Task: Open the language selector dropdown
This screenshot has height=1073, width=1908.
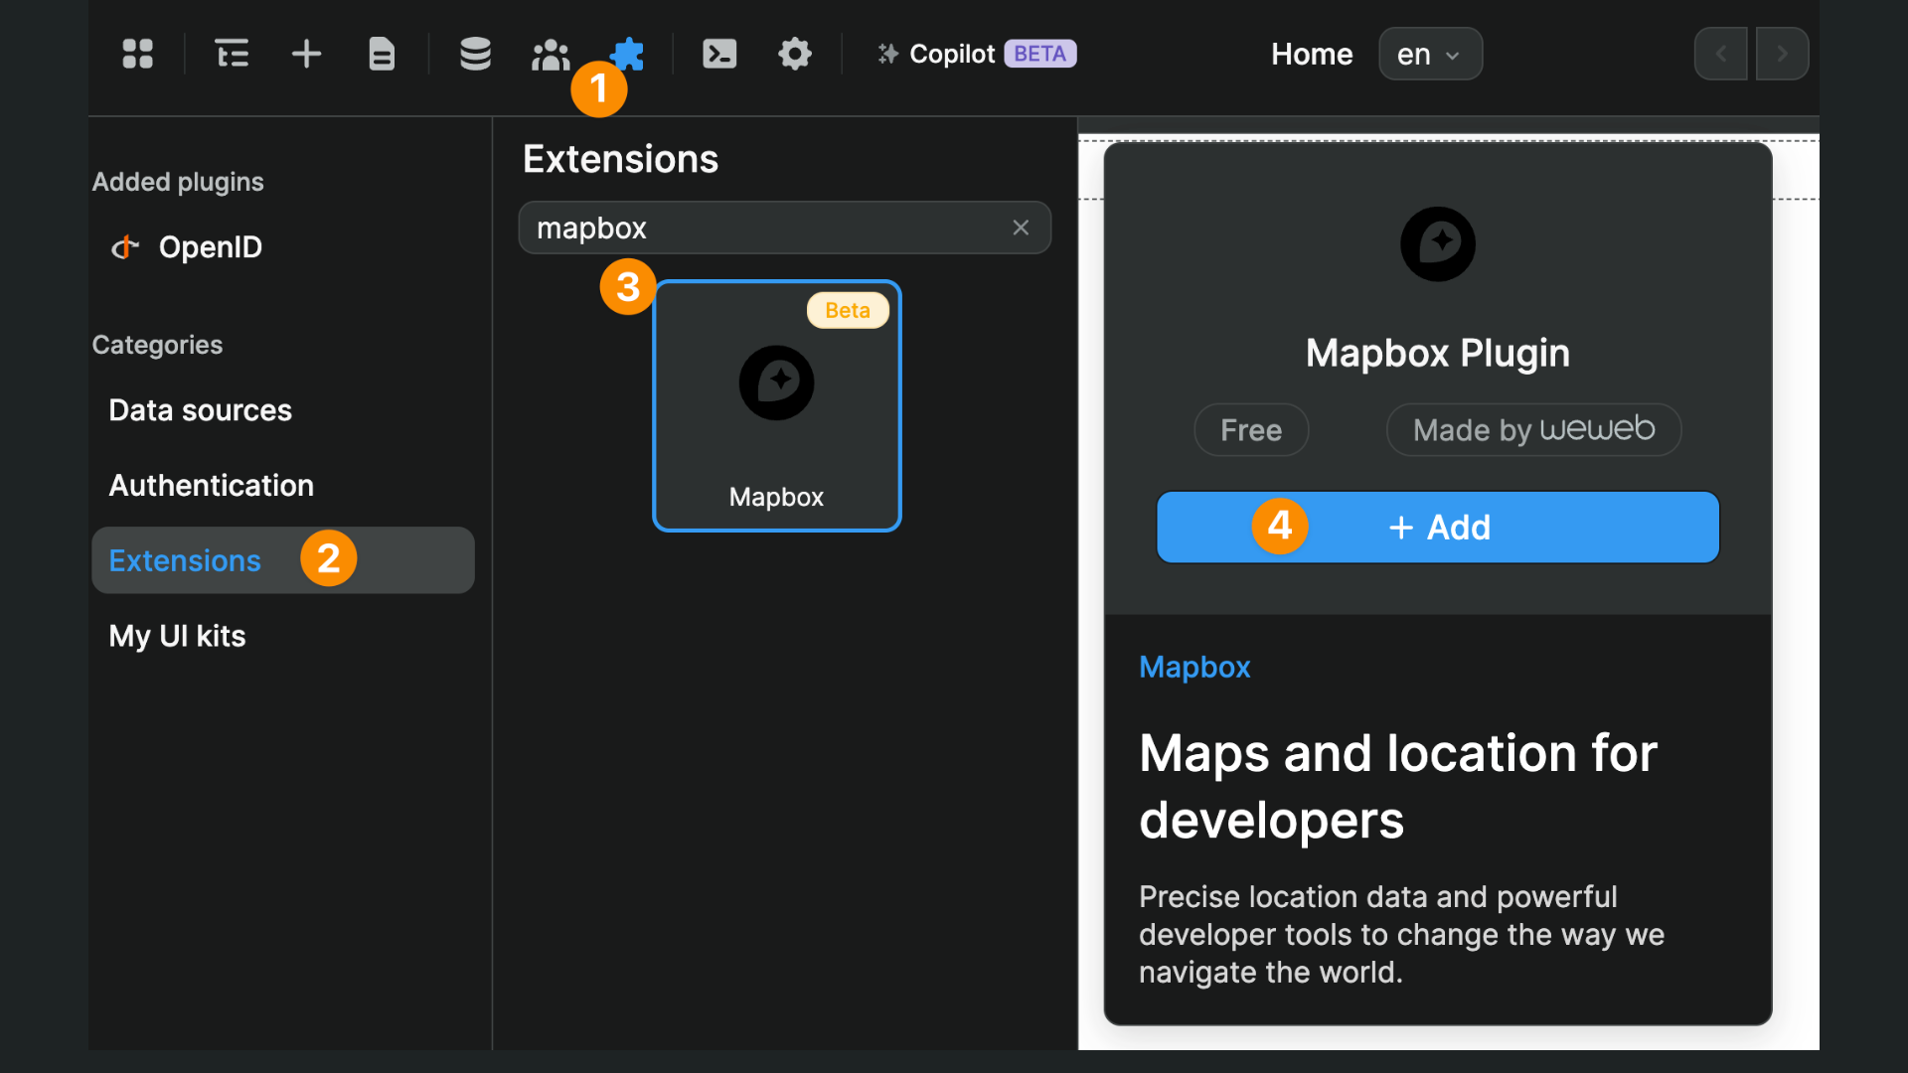Action: [1429, 54]
